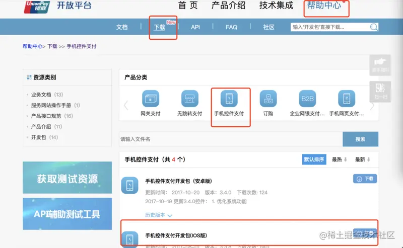Image resolution: width=403 pixels, height=248 pixels.
Task: Follow the 帮助中心 breadcrumb link
Action: coord(32,46)
